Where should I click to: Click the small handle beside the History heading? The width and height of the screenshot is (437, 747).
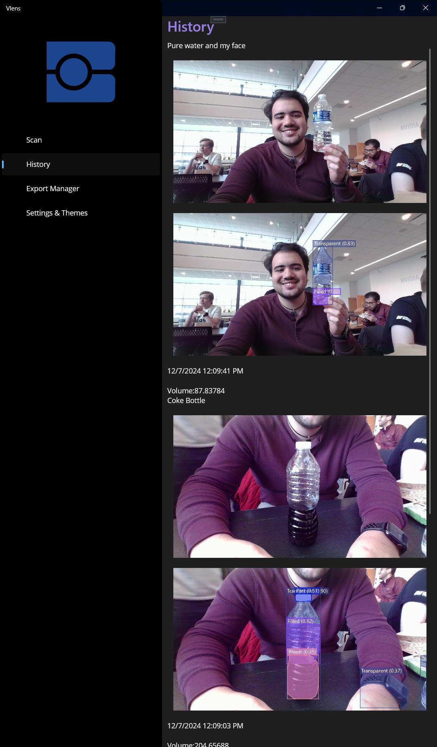coord(218,19)
